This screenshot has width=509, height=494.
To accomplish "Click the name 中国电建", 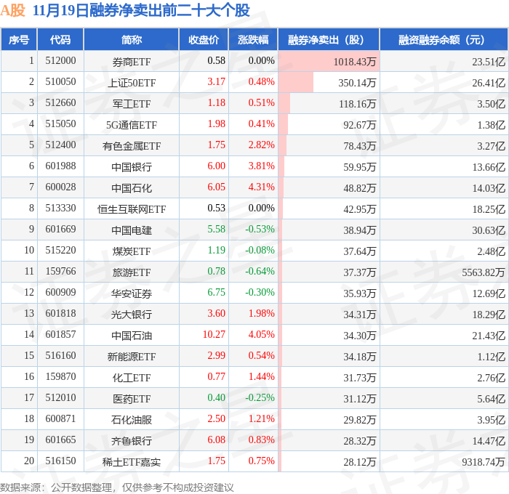I will pyautogui.click(x=132, y=230).
